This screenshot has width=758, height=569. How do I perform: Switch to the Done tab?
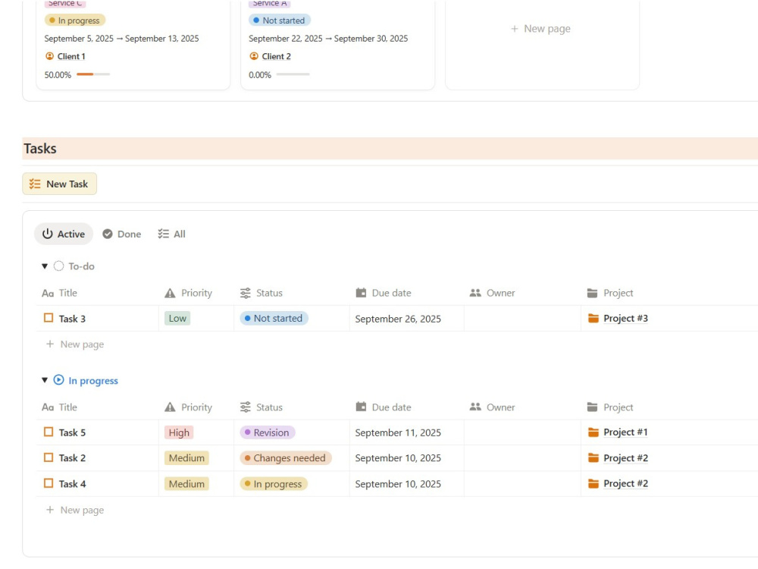(x=122, y=234)
